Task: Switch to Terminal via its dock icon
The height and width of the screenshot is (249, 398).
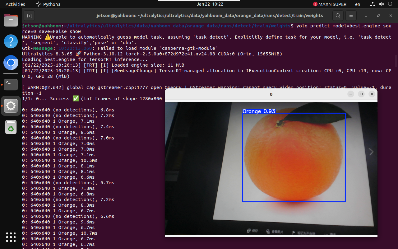Action: coord(11,84)
